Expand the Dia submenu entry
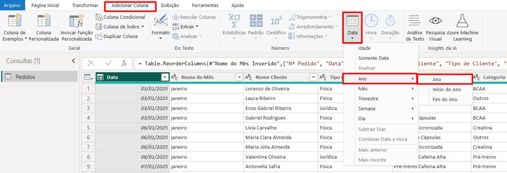507x173 pixels. pyautogui.click(x=381, y=118)
